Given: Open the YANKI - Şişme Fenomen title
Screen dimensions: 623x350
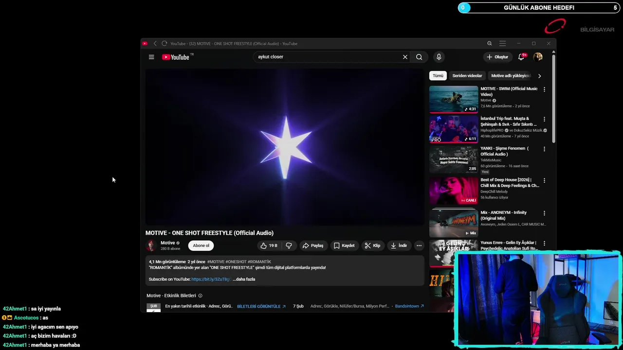Looking at the screenshot, I should (x=505, y=151).
